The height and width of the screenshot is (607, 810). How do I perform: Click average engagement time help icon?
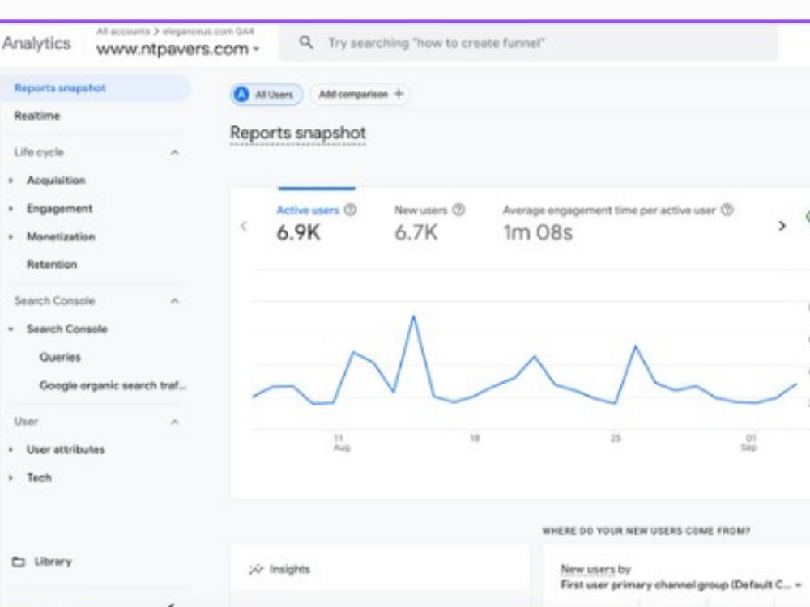coord(727,210)
